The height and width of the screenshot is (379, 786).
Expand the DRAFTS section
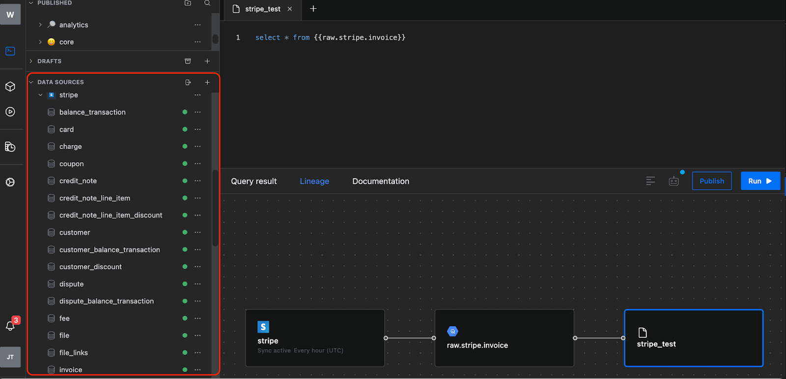click(31, 61)
